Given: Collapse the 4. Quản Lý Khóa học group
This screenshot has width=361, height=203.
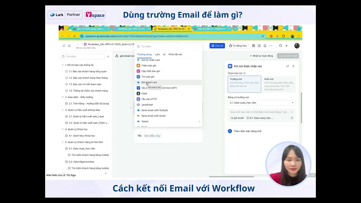Looking at the screenshot, I should [x=63, y=129].
